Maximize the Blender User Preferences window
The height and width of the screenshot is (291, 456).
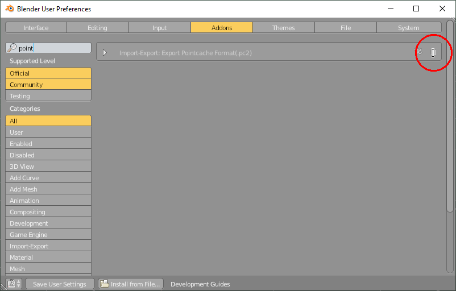tap(416, 9)
